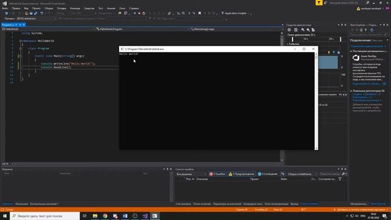Screen dimensions: 391x220
Task: Collapse the Events section in Diagnostics
Action: click(x=288, y=44)
